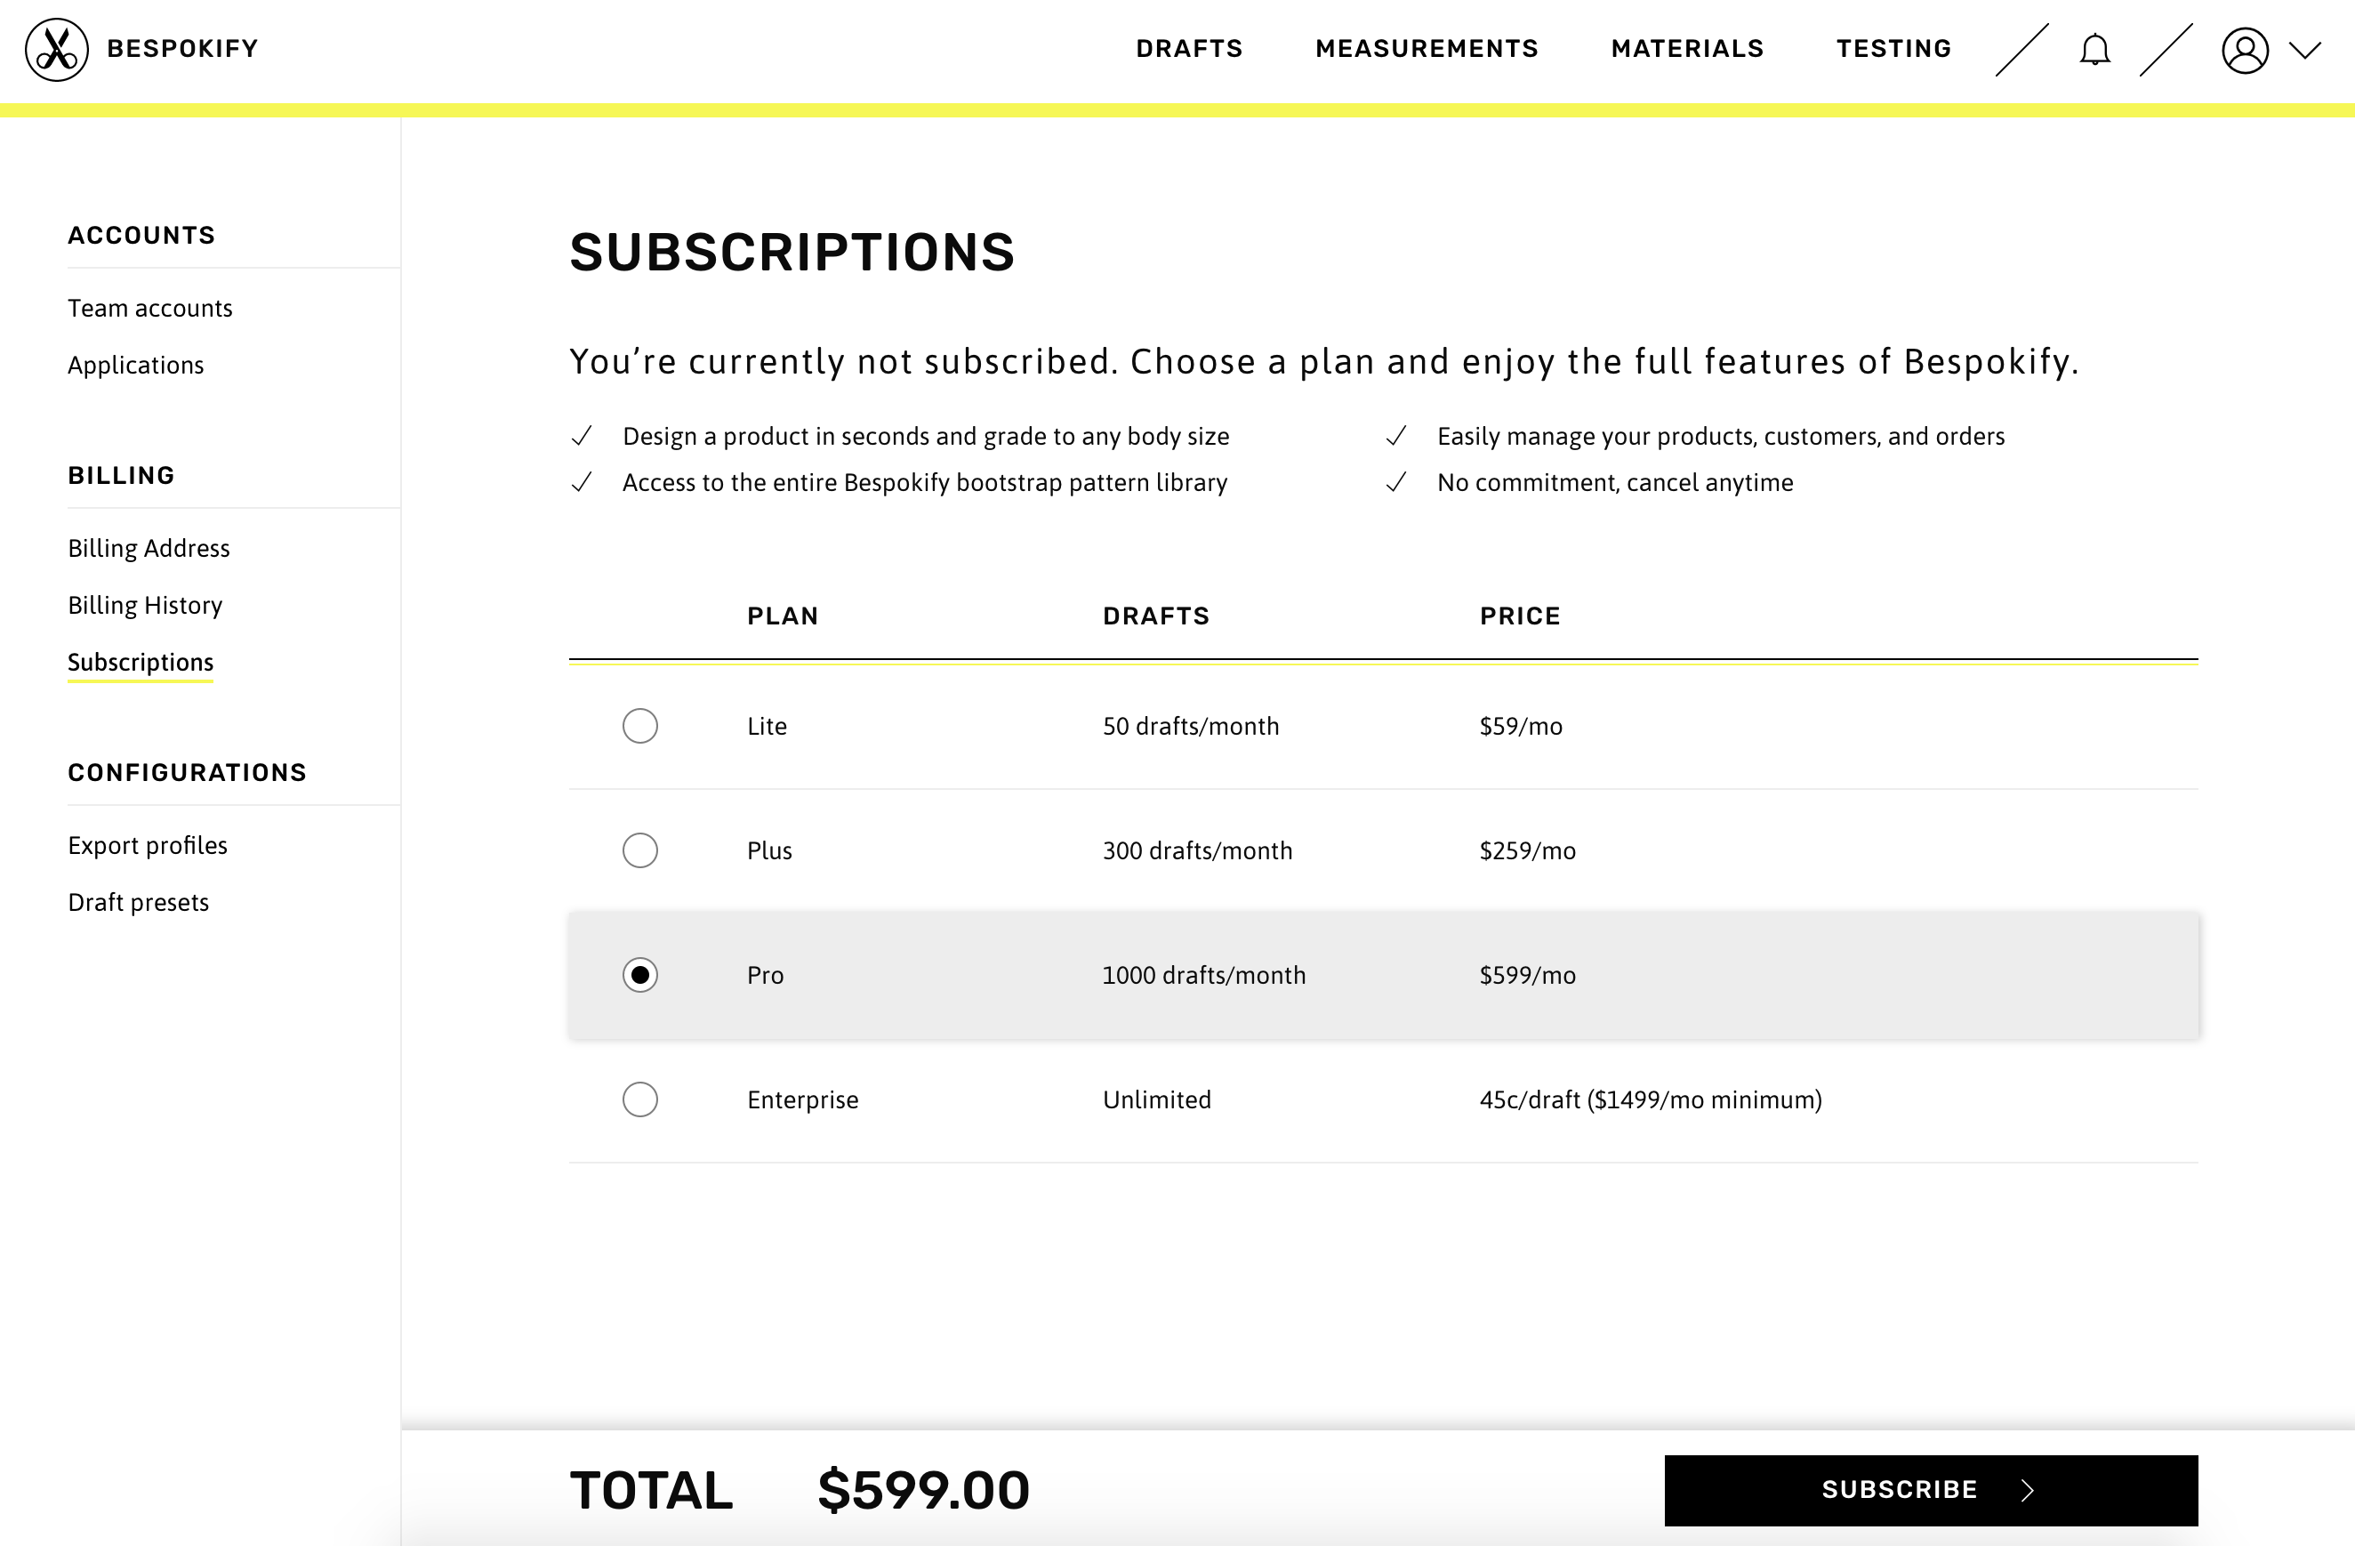This screenshot has width=2355, height=1546.
Task: Click Billing Address settings
Action: click(149, 547)
